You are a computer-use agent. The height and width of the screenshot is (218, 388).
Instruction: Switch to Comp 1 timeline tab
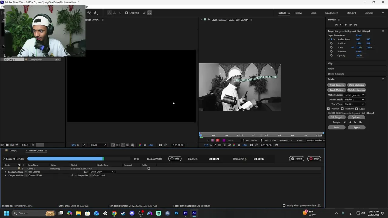[13, 150]
